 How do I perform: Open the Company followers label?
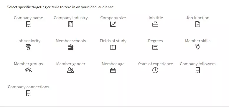197,64
